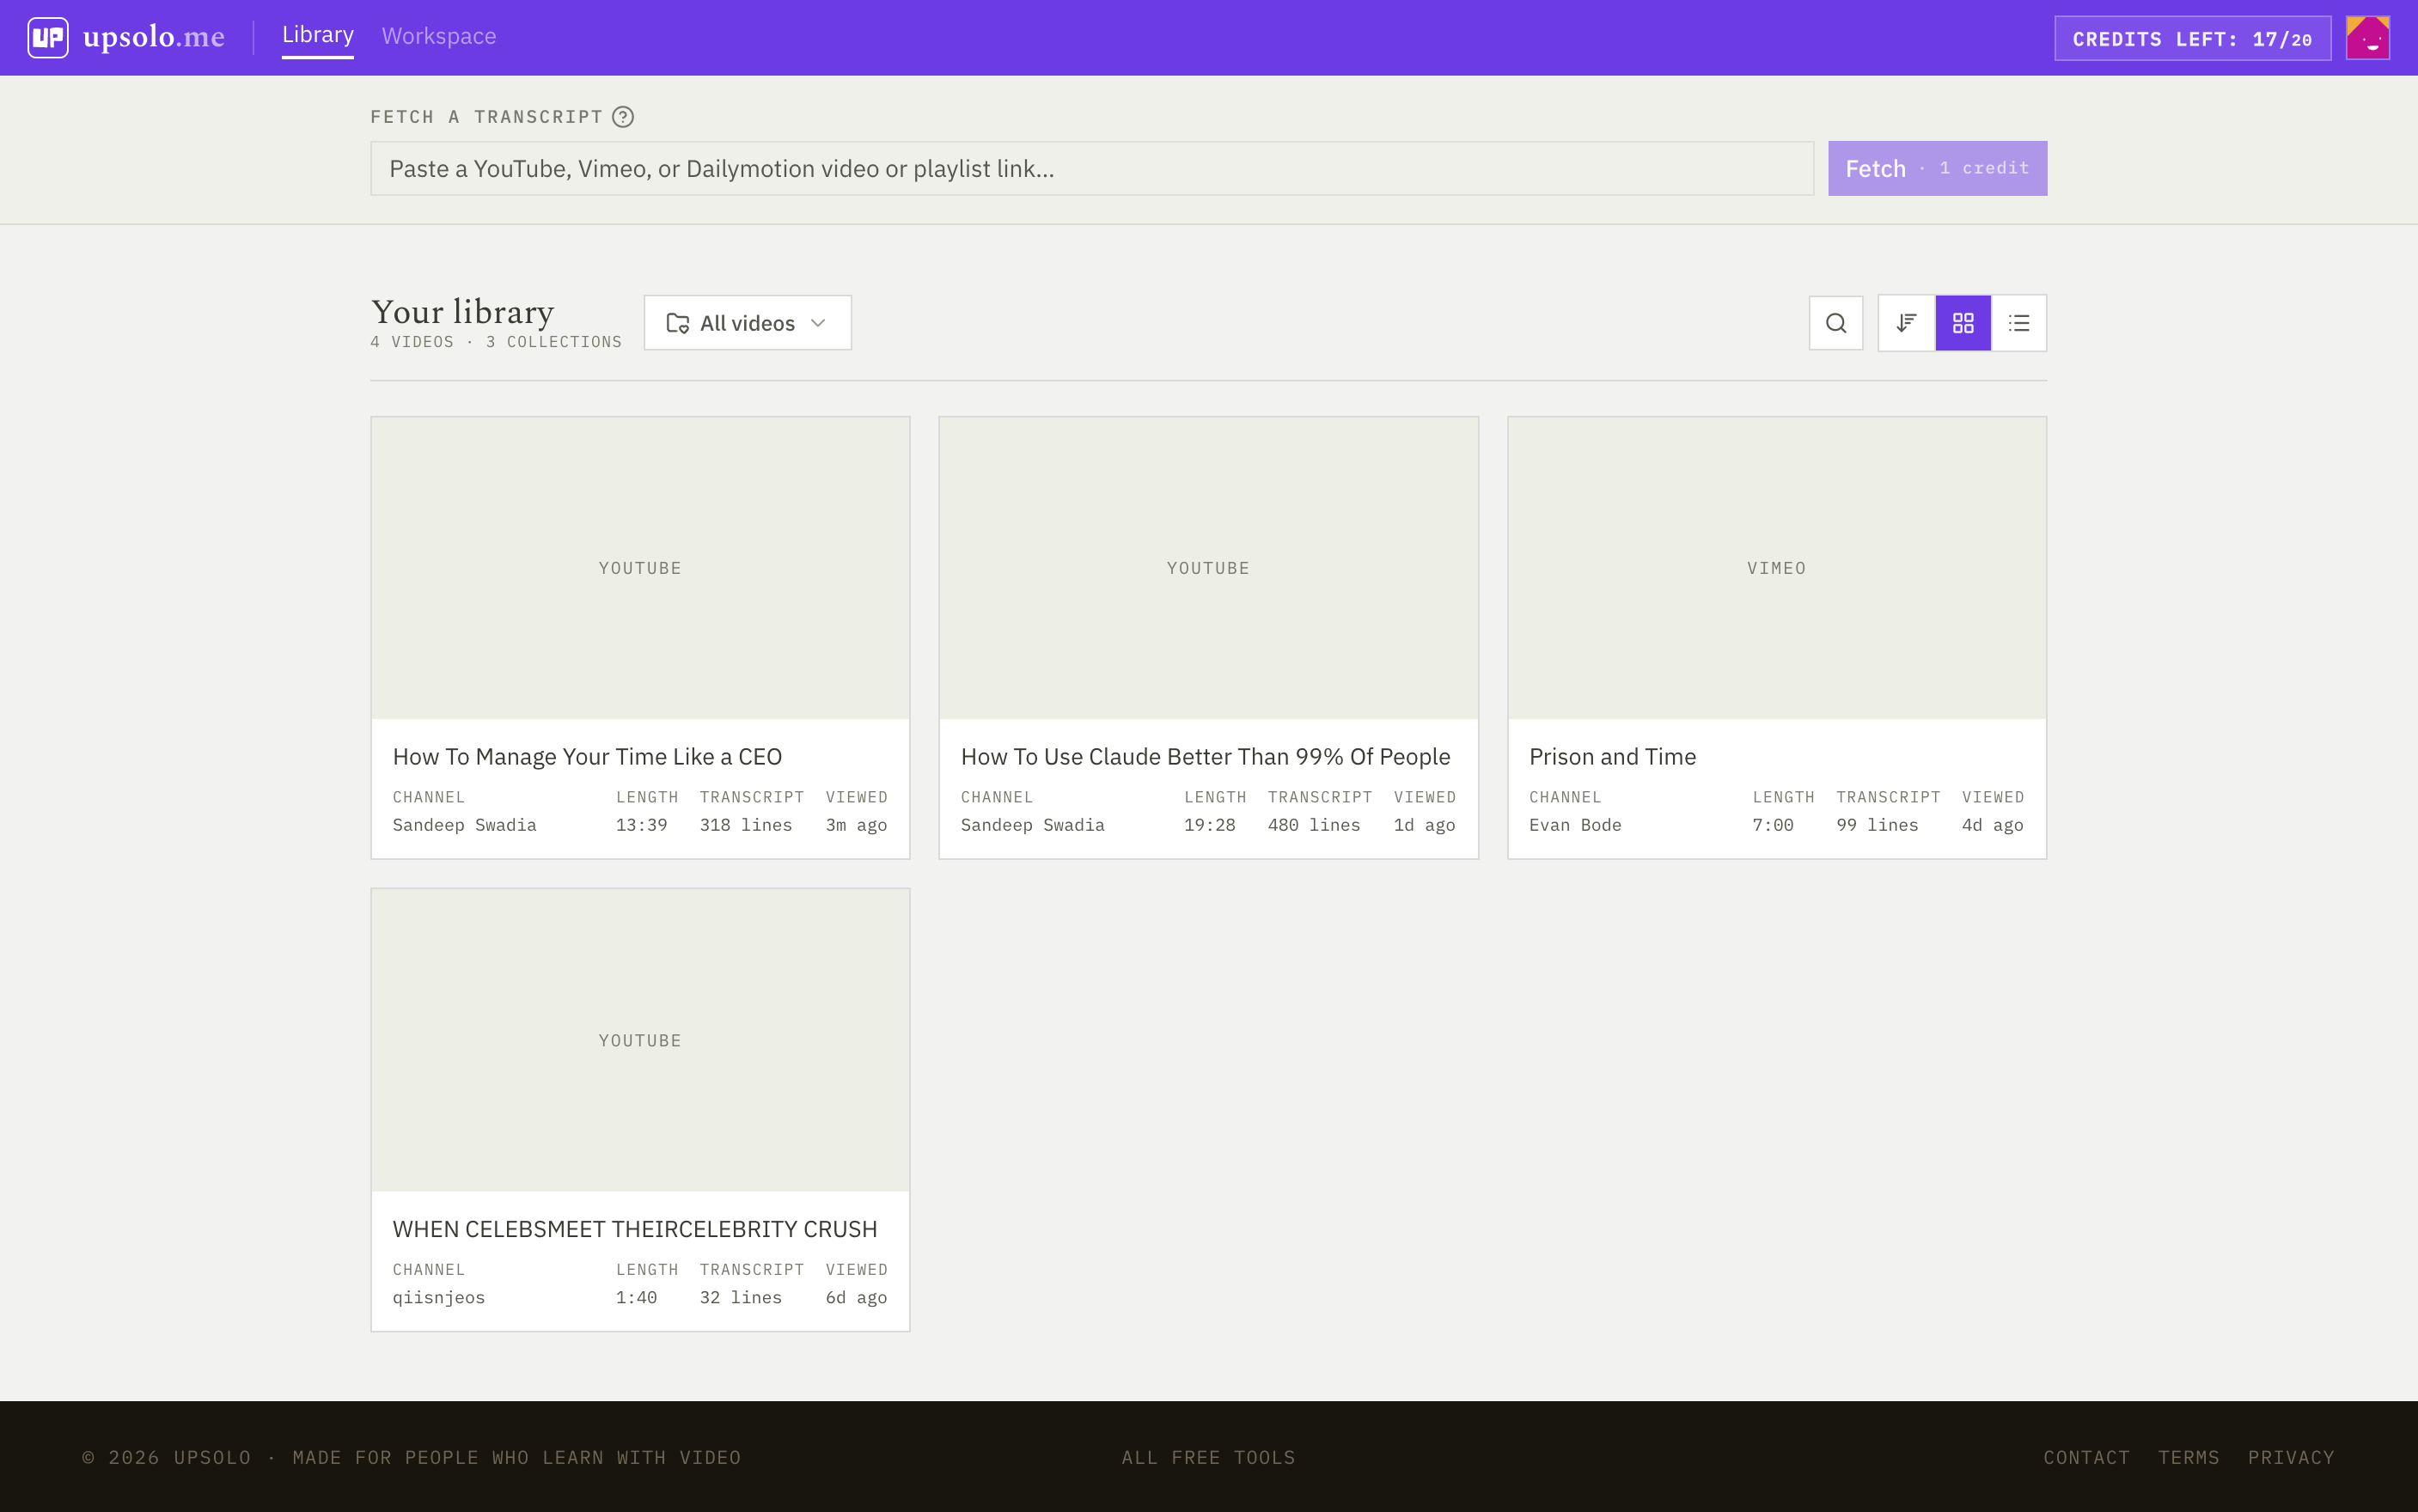Open the All Free Tools footer link
This screenshot has width=2418, height=1512.
[1208, 1457]
